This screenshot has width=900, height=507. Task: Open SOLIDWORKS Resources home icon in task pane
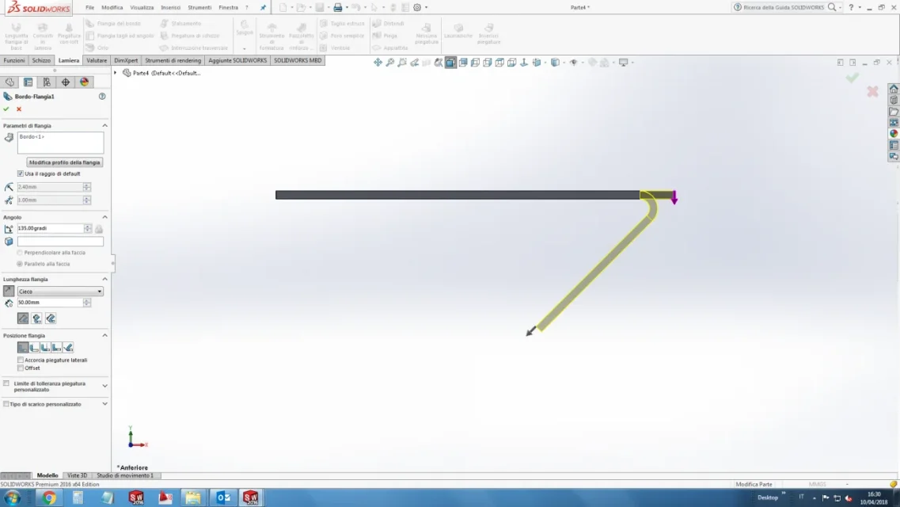tap(894, 89)
